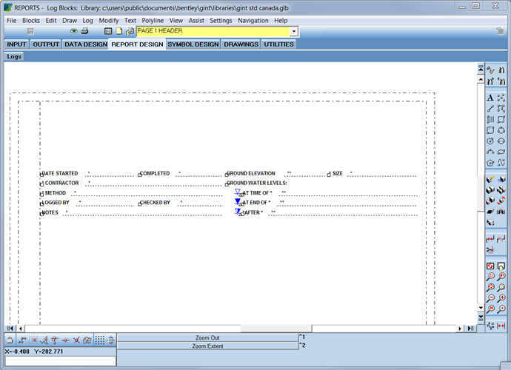The image size is (511, 370).
Task: Click the Zoom Extent button
Action: (x=207, y=346)
